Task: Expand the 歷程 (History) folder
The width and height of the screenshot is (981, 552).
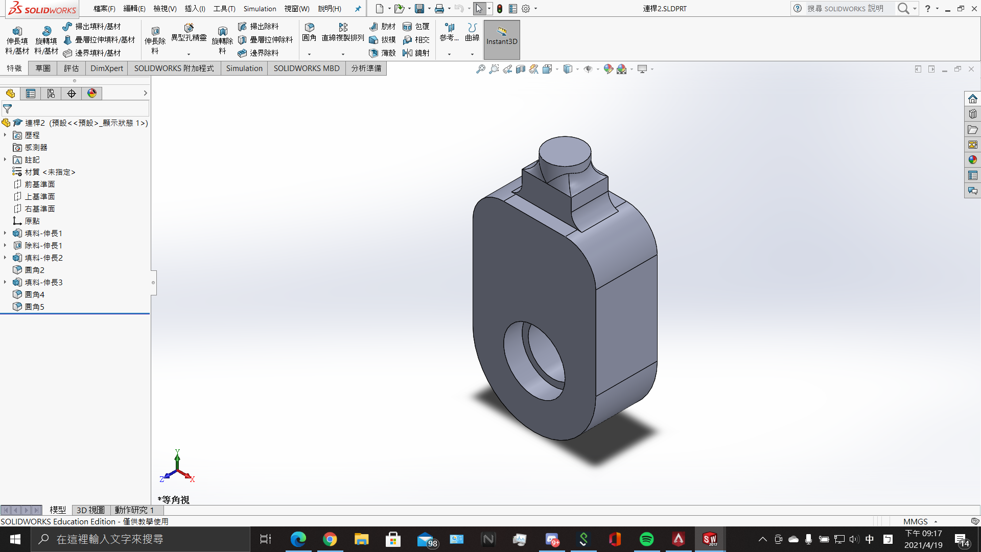Action: [x=5, y=135]
